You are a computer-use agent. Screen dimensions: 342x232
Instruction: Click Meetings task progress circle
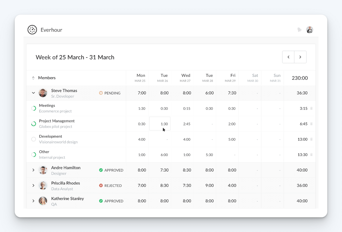34,108
